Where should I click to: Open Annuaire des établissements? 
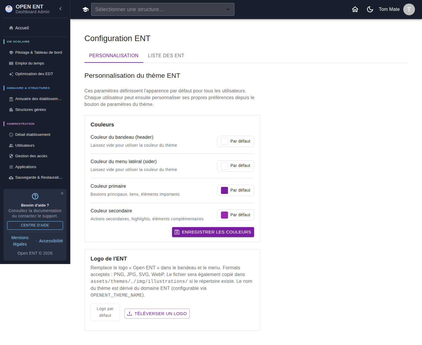pyautogui.click(x=35, y=99)
